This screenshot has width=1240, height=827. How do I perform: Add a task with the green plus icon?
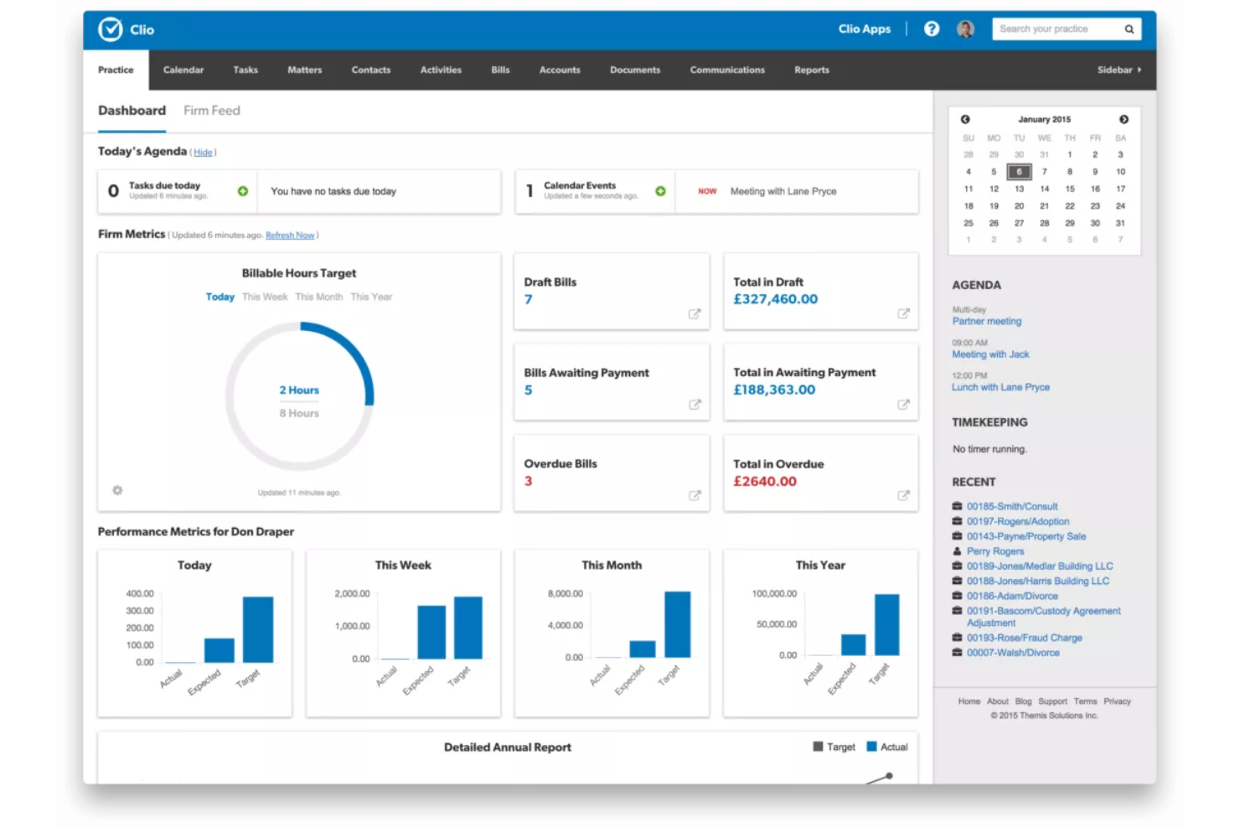(243, 191)
